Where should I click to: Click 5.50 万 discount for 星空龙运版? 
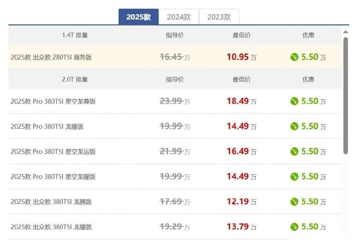313,151
